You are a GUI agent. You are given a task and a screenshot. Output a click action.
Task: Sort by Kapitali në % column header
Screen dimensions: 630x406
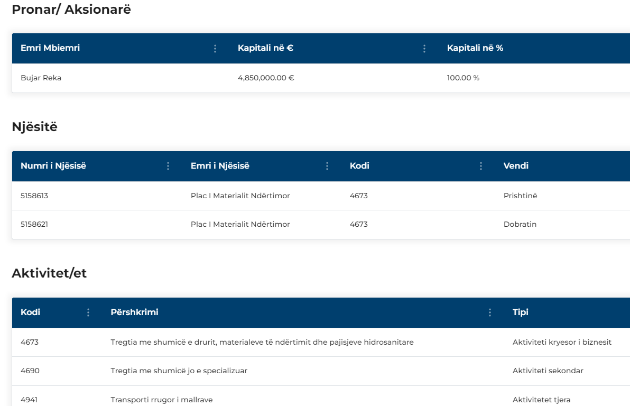pos(475,48)
